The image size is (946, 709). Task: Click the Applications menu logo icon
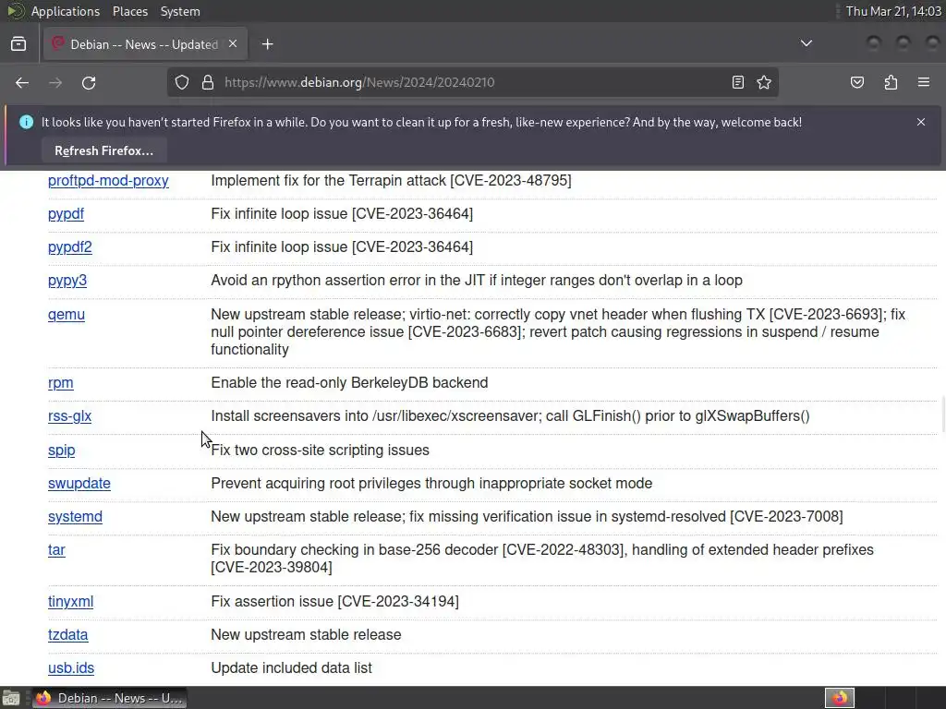[16, 11]
